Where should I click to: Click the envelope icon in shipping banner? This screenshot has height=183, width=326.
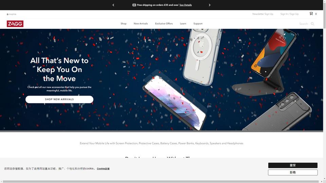click(134, 5)
